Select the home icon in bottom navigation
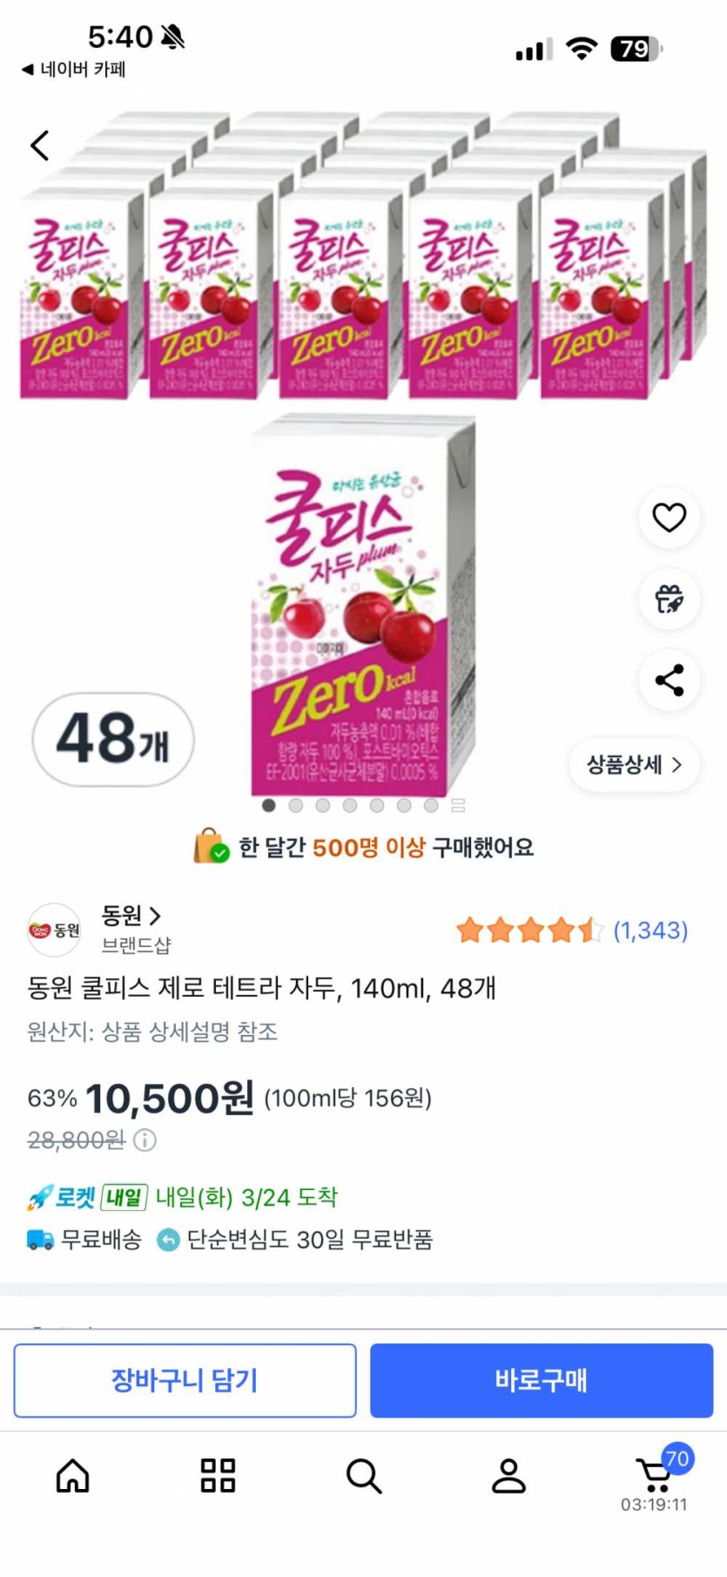727x1577 pixels. 72,1476
